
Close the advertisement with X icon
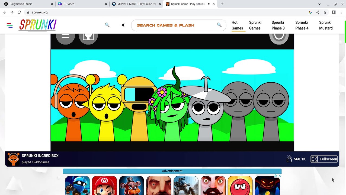(x=280, y=176)
